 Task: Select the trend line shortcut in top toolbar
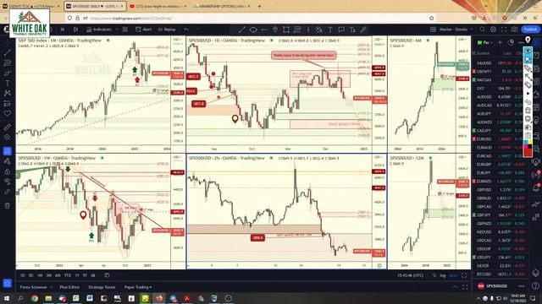pos(242,30)
